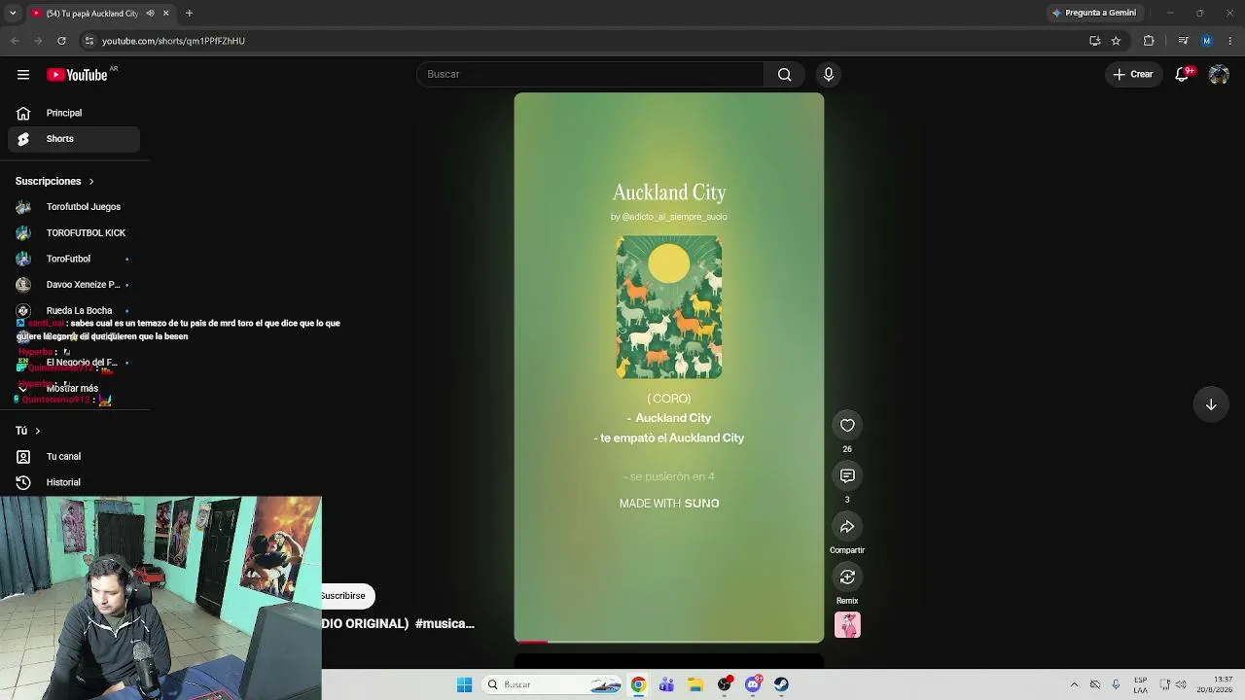This screenshot has width=1245, height=700.
Task: Click the Windows taskbar search box
Action: (x=552, y=684)
